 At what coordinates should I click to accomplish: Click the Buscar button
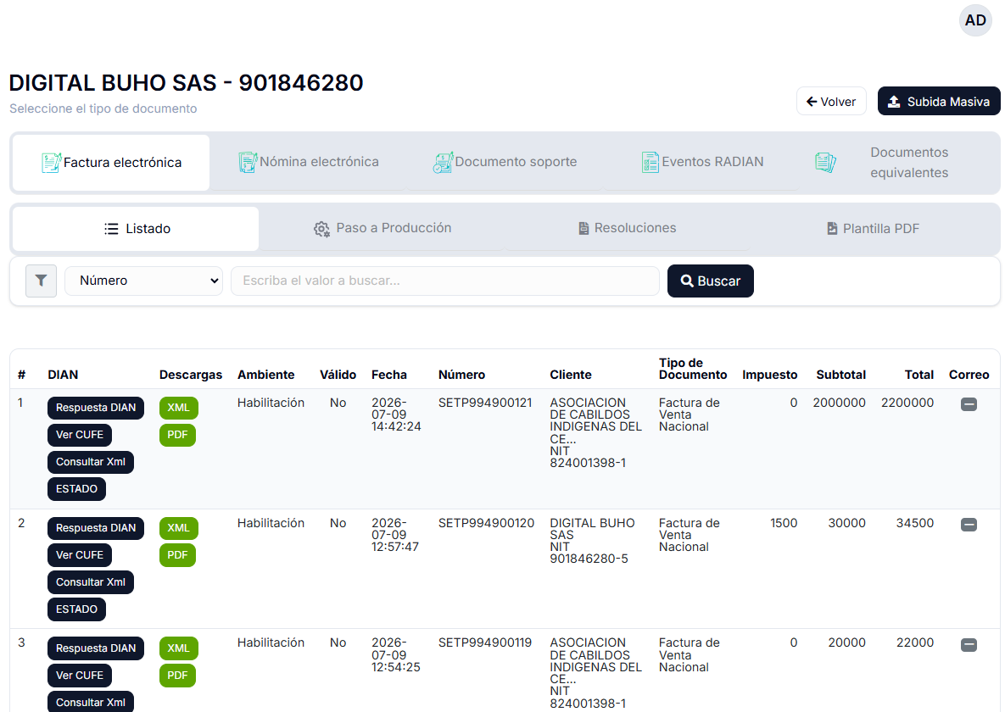(710, 281)
